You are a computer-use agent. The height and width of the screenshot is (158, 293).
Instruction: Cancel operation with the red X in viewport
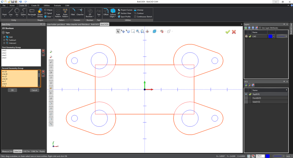point(234,32)
